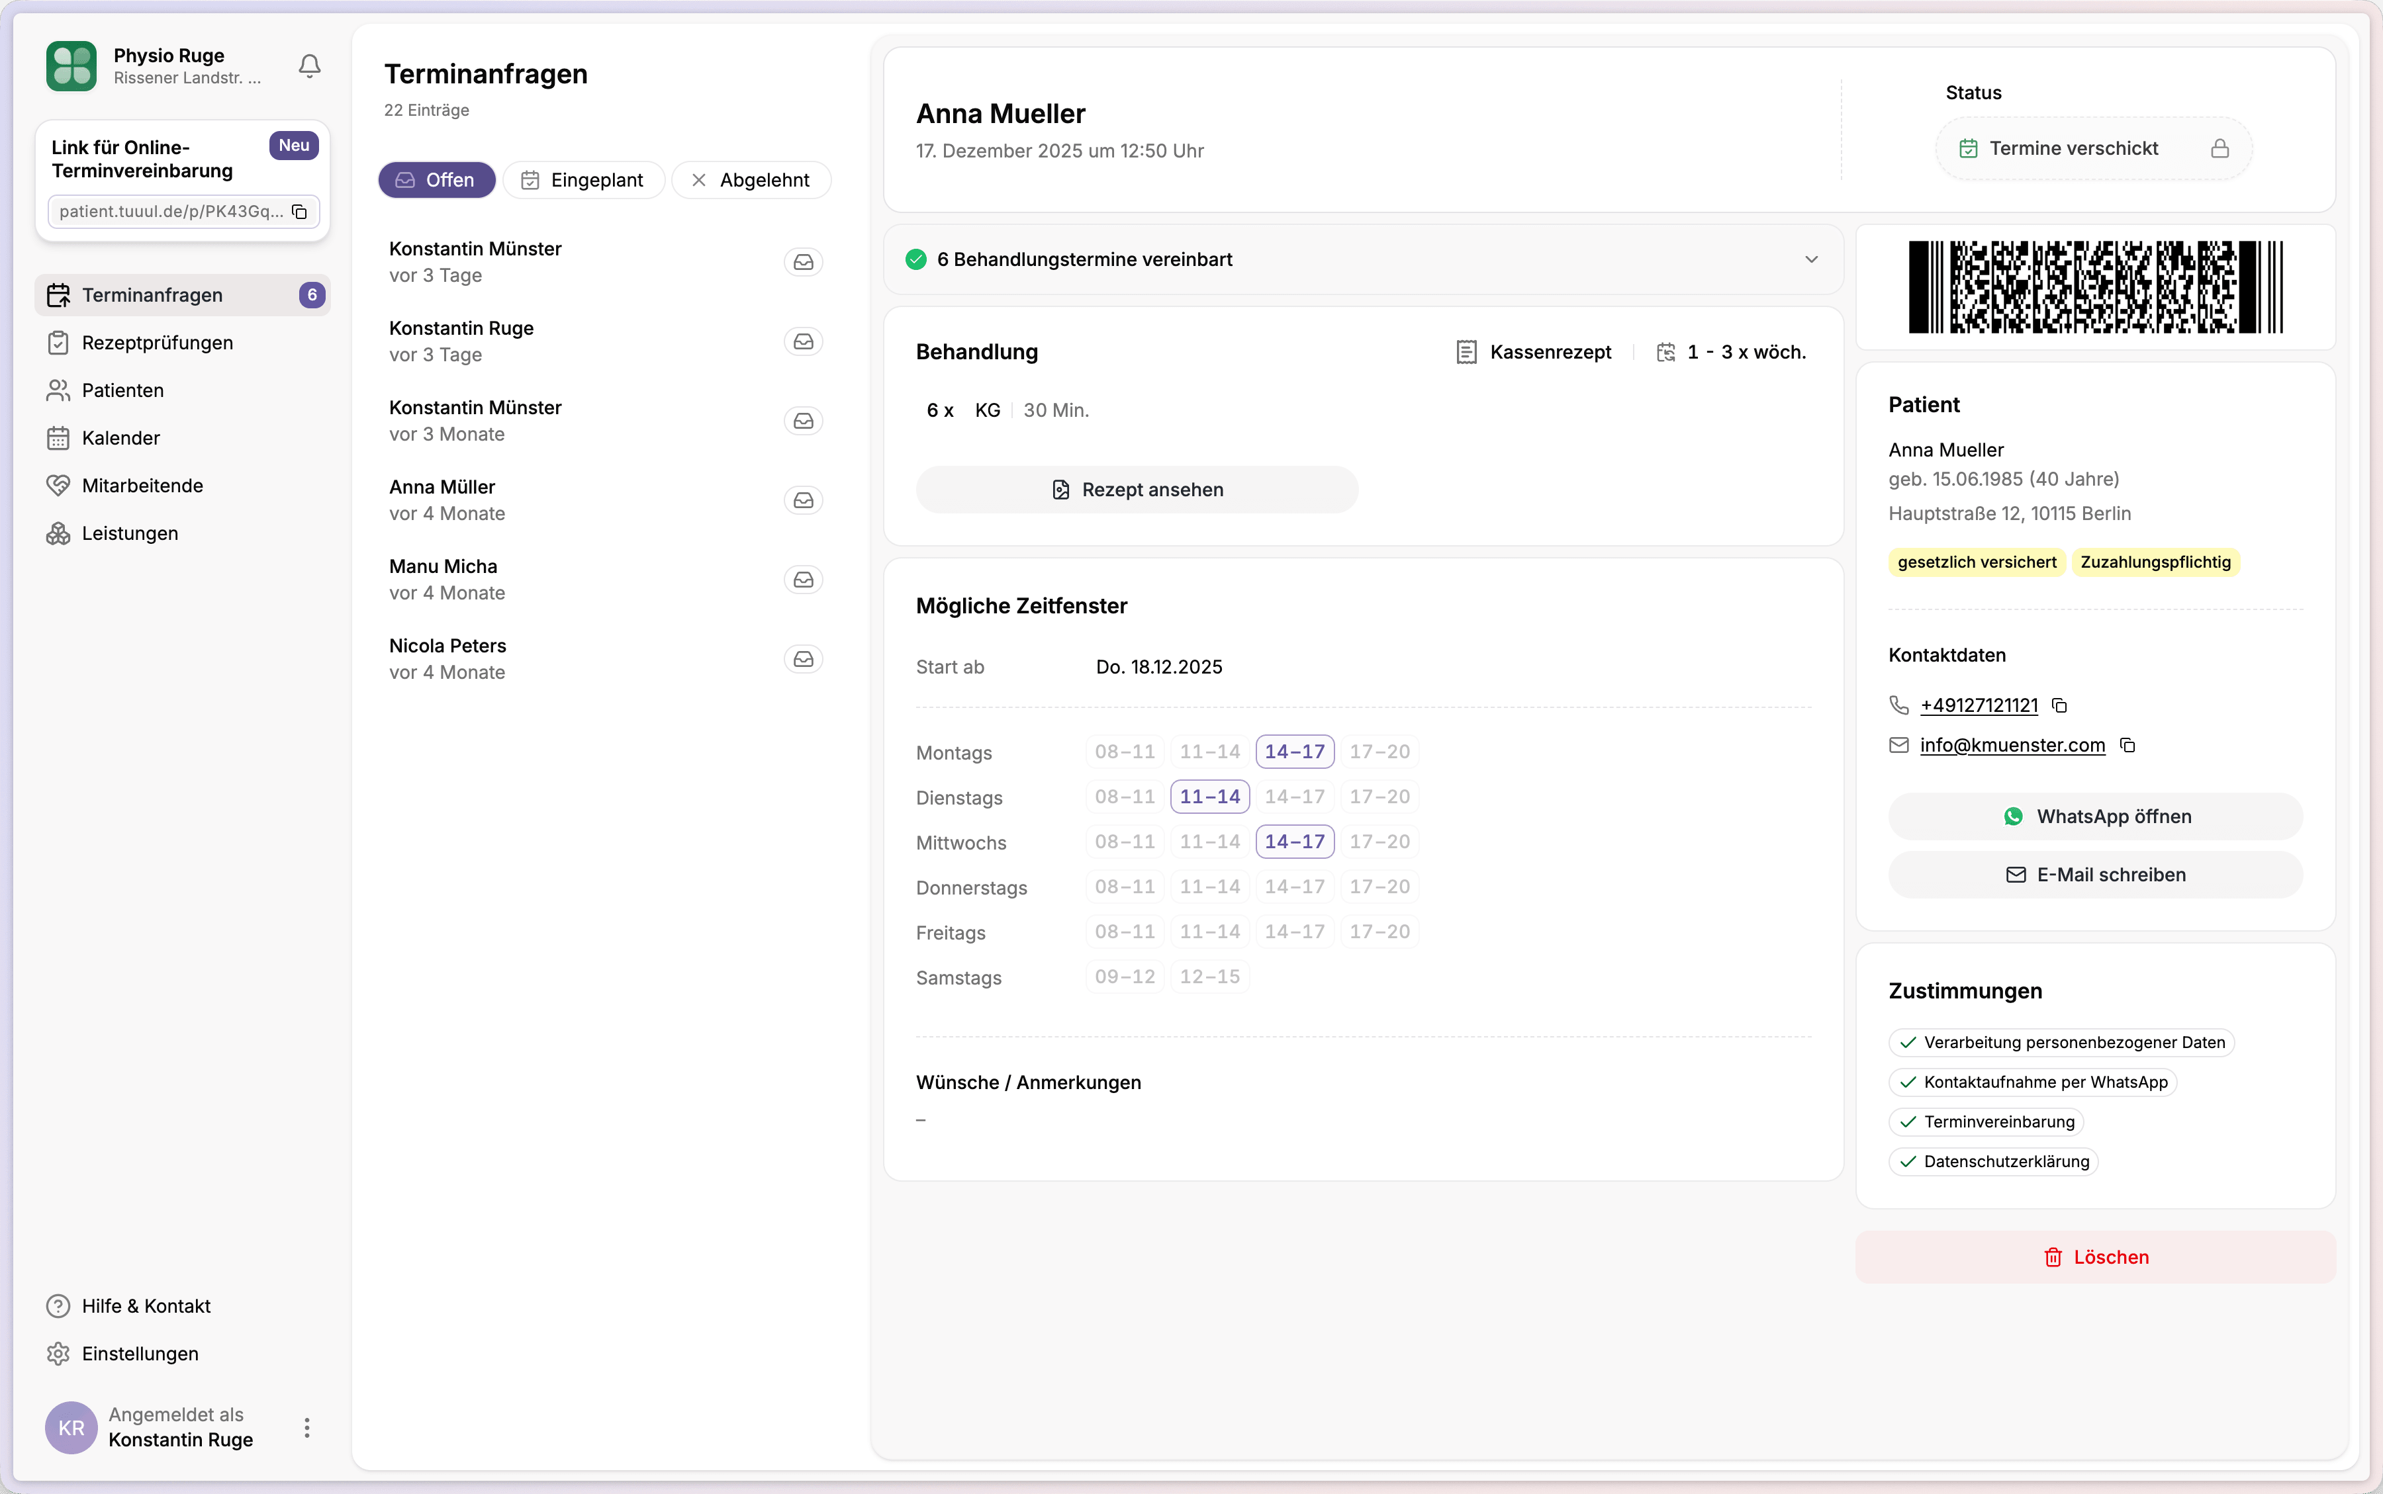Open Kalender in the sidebar
The image size is (2383, 1494).
120,438
